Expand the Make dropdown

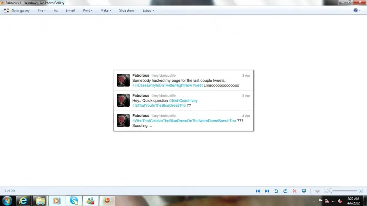(106, 10)
